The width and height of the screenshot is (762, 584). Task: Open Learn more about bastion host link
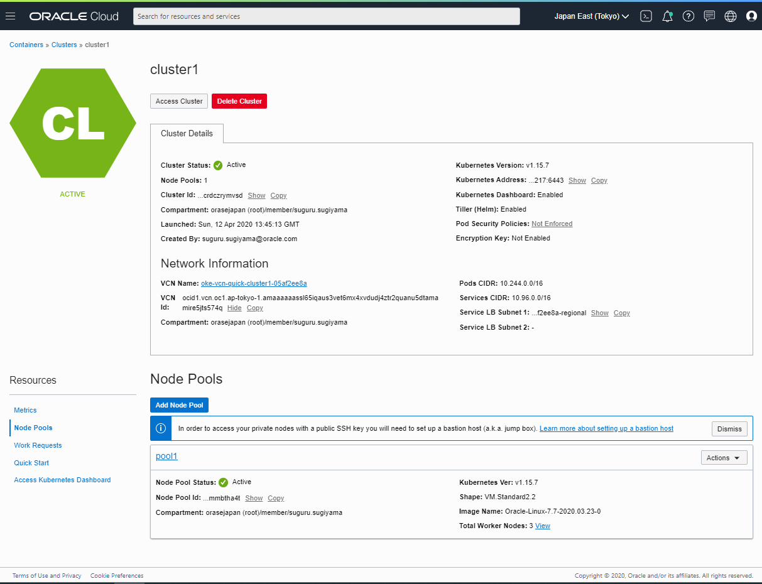pyautogui.click(x=606, y=428)
